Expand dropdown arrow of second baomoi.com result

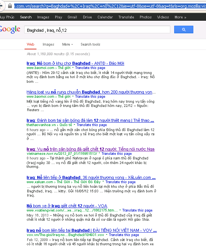pyautogui.click(x=73, y=96)
